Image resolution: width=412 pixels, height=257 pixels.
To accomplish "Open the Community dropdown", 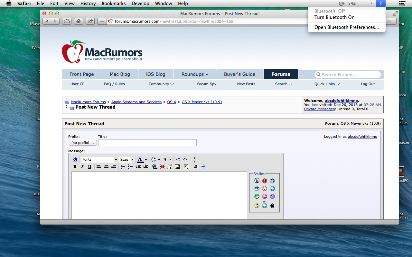I will 161,84.
